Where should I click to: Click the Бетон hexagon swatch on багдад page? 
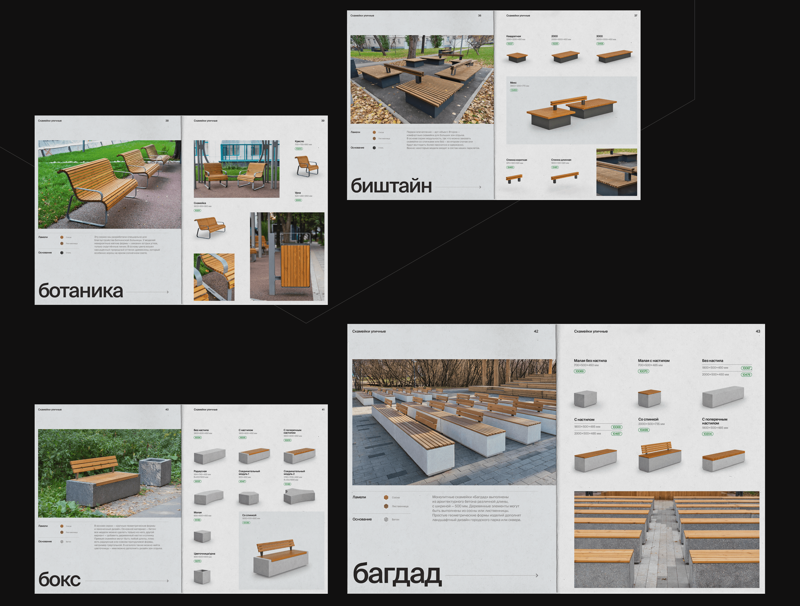(x=386, y=520)
